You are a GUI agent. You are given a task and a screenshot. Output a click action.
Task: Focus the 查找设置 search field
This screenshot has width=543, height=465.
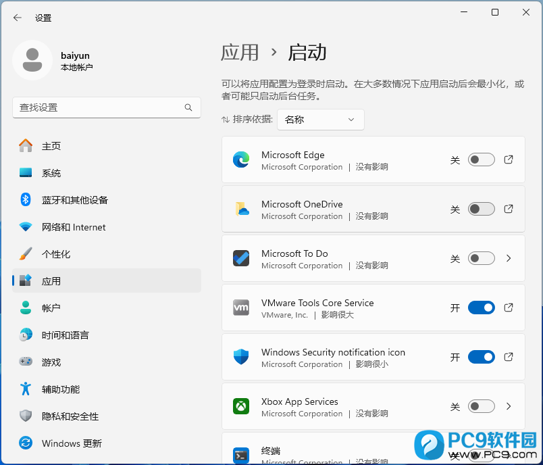(x=107, y=107)
